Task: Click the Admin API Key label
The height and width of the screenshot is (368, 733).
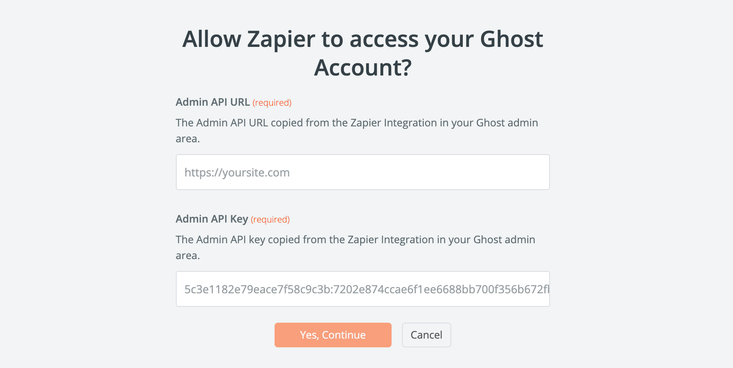Action: [212, 219]
